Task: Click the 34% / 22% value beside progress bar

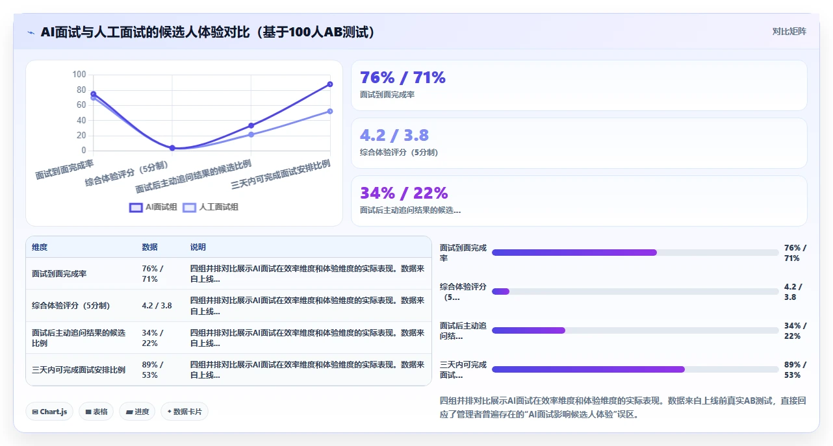Action: pyautogui.click(x=795, y=331)
